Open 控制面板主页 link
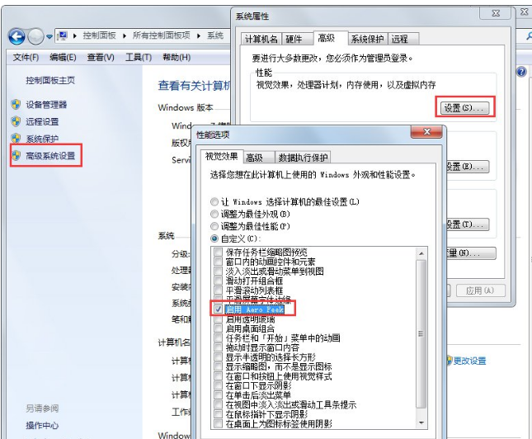This screenshot has width=532, height=439. [x=50, y=81]
